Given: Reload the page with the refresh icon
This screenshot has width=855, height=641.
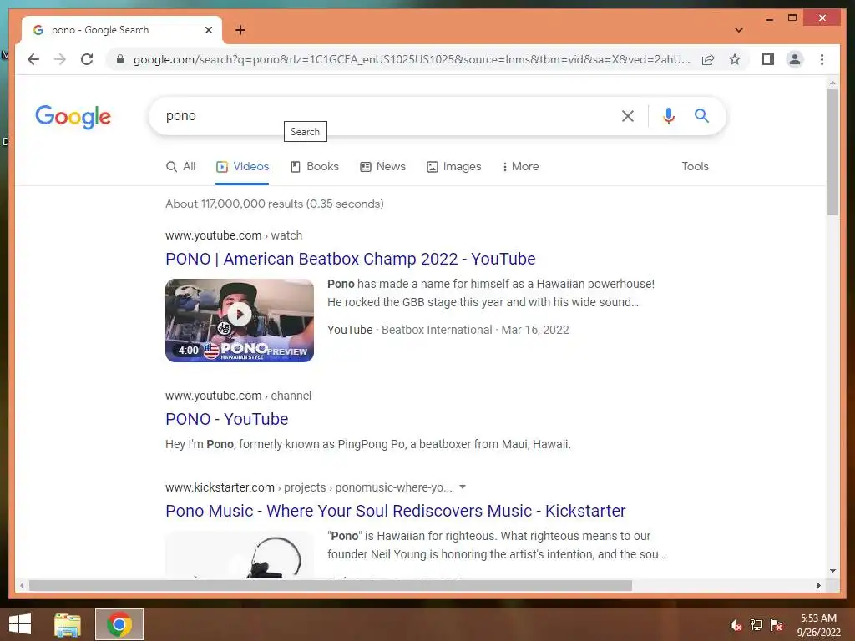Looking at the screenshot, I should 87,59.
